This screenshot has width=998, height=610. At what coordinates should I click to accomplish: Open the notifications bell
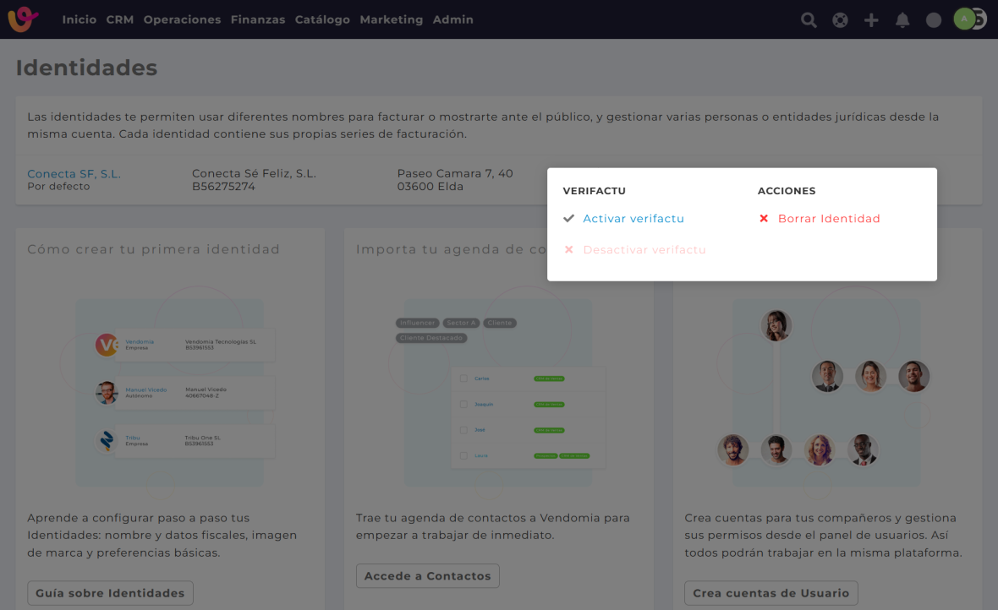[902, 20]
